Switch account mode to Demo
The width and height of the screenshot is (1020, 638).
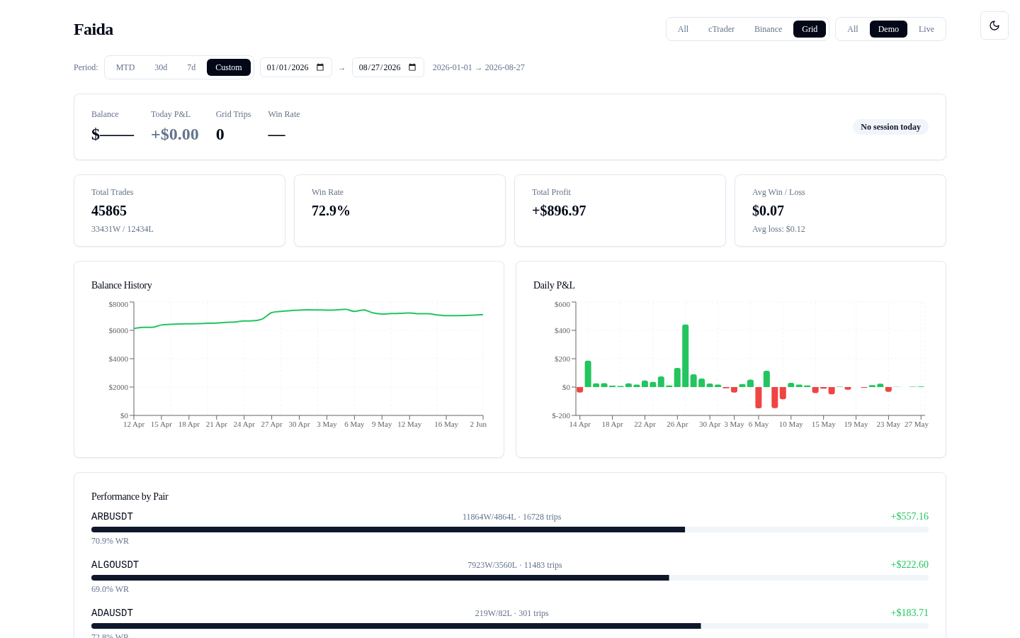pyautogui.click(x=888, y=29)
